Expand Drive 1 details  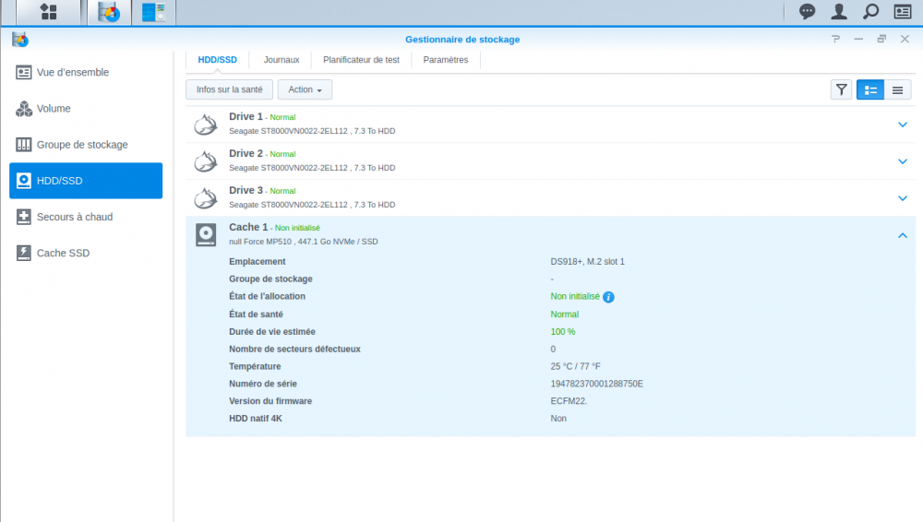click(902, 125)
